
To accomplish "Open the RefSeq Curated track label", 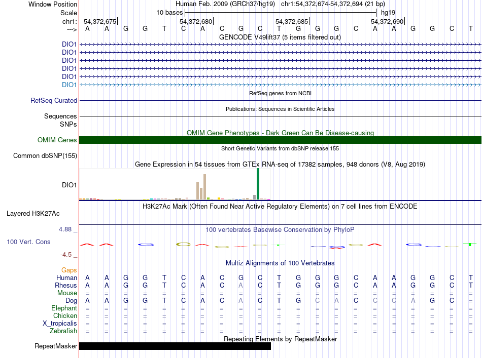I will (x=54, y=101).
